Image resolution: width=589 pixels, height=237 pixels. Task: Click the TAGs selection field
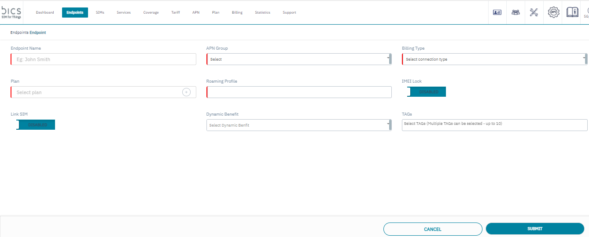coord(494,125)
